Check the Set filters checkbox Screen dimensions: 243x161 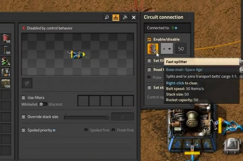pos(149,61)
